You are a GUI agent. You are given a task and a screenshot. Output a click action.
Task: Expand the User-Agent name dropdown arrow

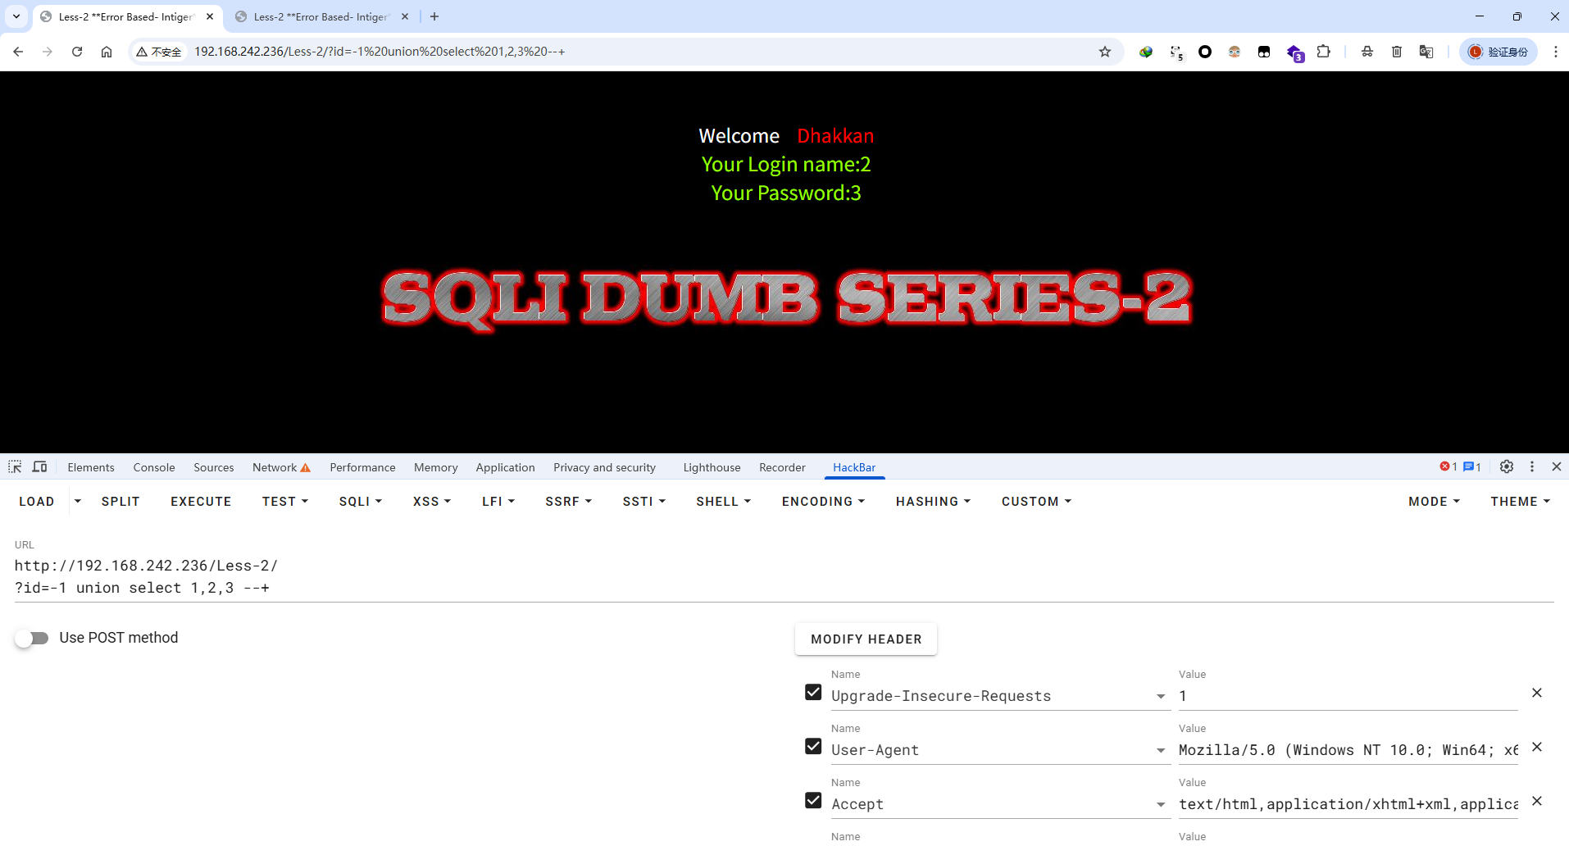pos(1161,751)
